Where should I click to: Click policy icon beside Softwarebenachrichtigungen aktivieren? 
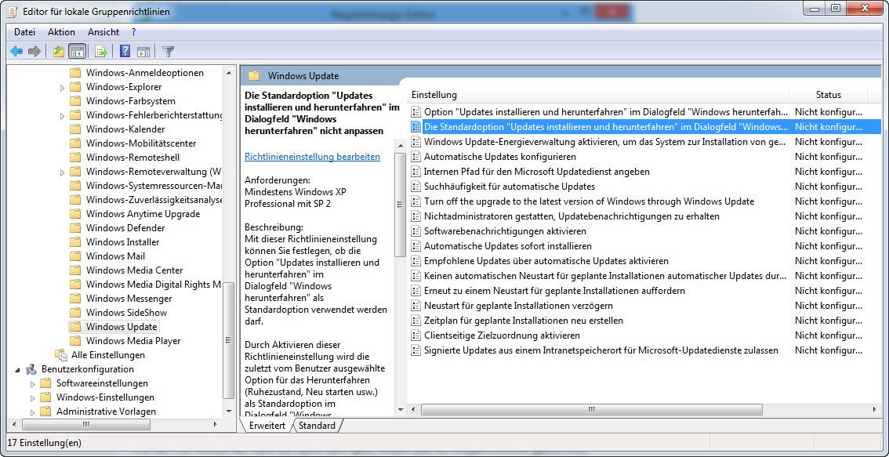pos(416,231)
